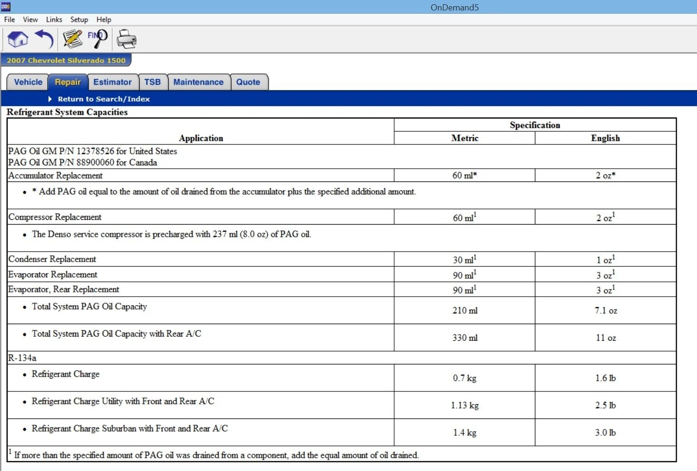This screenshot has width=697, height=471.
Task: Switch to the Estimator tab
Action: [x=113, y=82]
